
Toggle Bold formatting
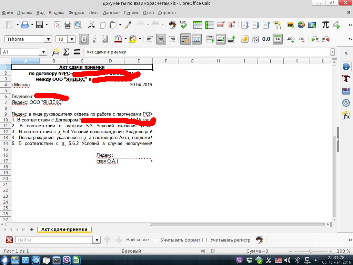[x=84, y=39]
